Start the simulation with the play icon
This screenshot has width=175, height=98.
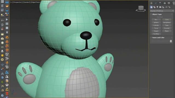click(7, 19)
